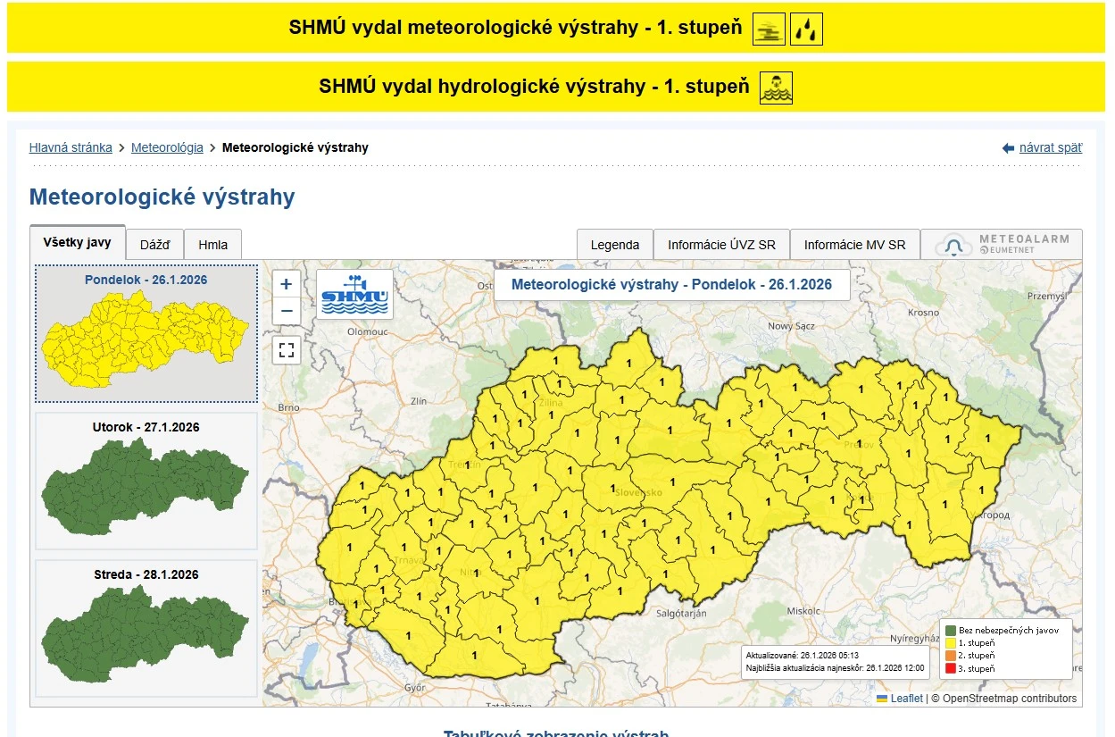Click the SHMÚ logo on map
The image size is (1115, 737).
354,295
